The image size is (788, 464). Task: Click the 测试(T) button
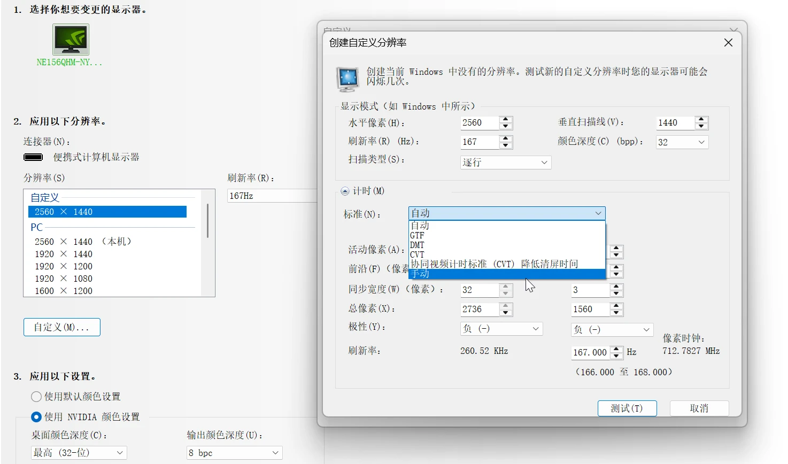(627, 408)
